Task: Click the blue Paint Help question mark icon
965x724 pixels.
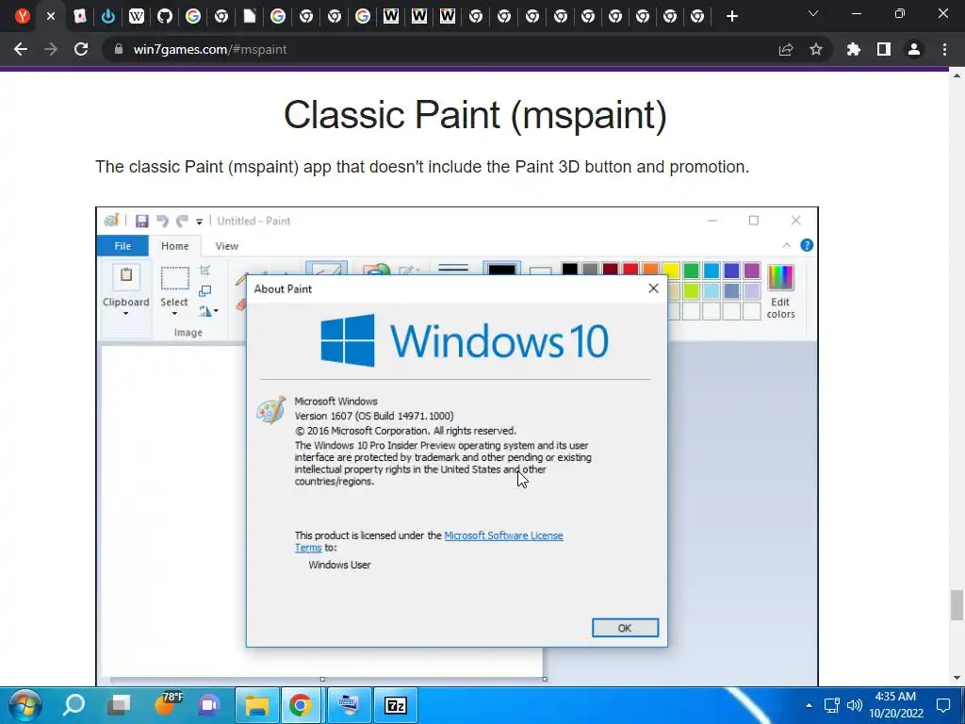Action: [x=807, y=245]
